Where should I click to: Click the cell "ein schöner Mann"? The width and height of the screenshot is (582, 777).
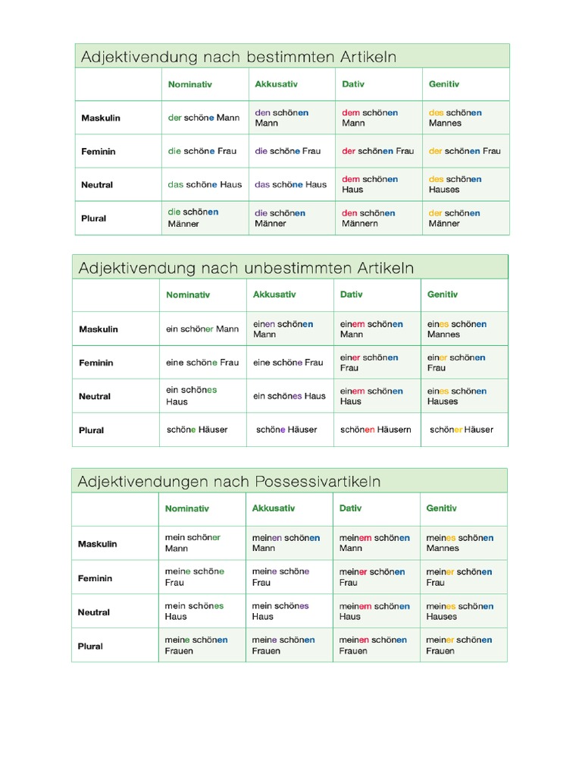click(202, 329)
